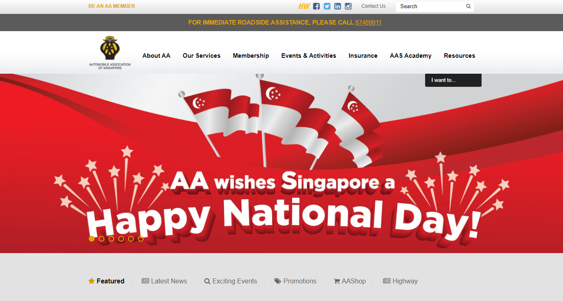Select the fourth carousel slide dot
This screenshot has width=563, height=301.
pyautogui.click(x=121, y=239)
